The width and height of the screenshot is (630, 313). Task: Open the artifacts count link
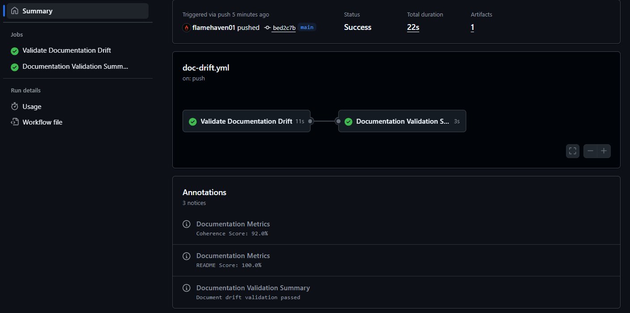pyautogui.click(x=472, y=28)
